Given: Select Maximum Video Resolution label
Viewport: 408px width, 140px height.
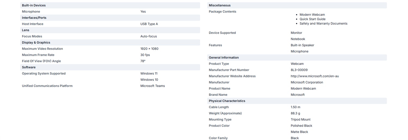Looking at the screenshot, I should pyautogui.click(x=42, y=49).
